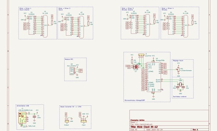Select the K3 K155ID1 driver chip
This screenshot has width=217, height=131.
coord(134,24)
